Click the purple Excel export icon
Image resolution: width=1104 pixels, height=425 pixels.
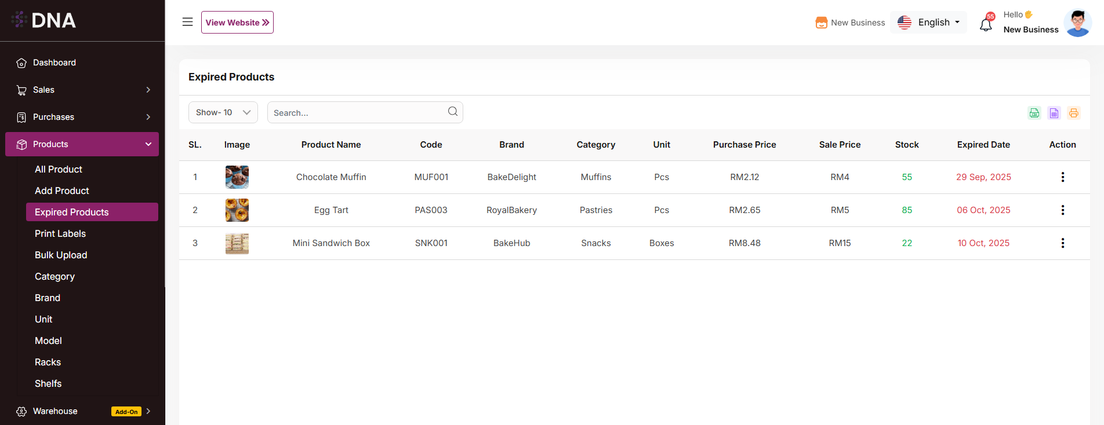pos(1054,113)
